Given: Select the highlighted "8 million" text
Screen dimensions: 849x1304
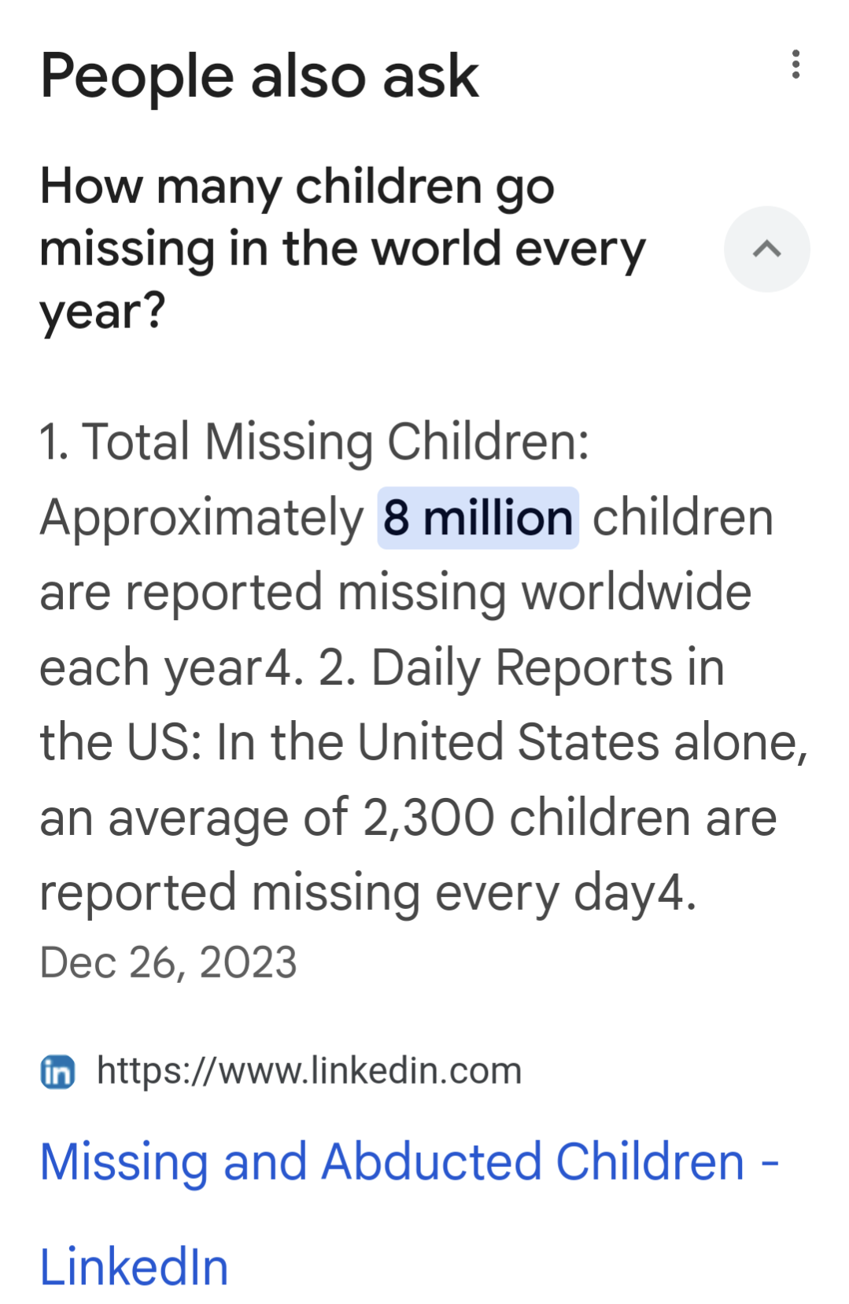Looking at the screenshot, I should pos(478,518).
